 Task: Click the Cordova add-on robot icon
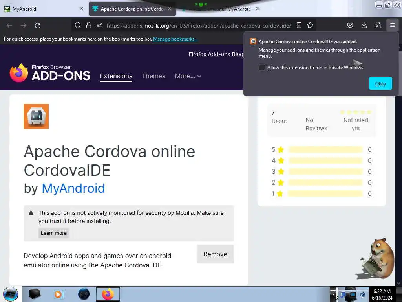click(x=36, y=116)
